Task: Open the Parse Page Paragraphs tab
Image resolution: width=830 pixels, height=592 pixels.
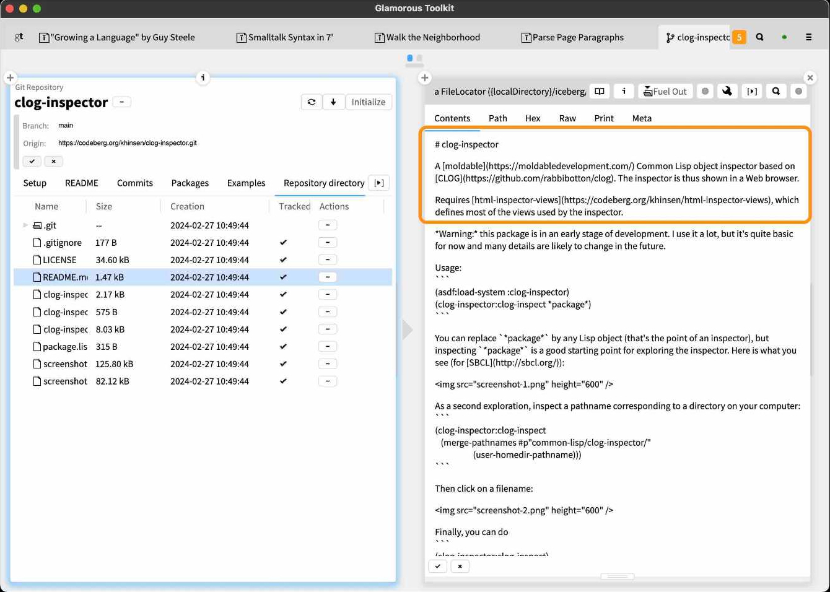Action: click(x=572, y=37)
